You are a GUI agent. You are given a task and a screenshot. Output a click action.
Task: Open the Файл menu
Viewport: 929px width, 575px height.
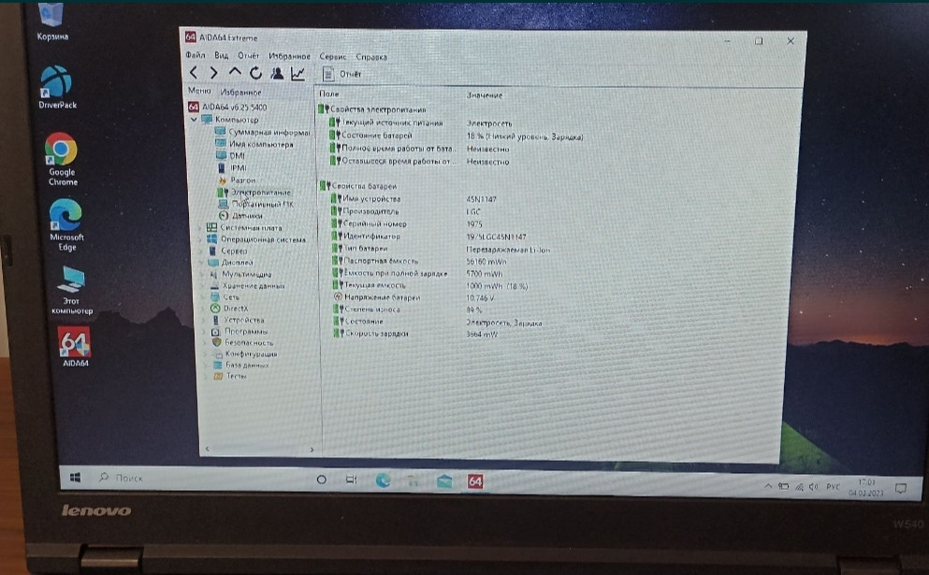(195, 56)
